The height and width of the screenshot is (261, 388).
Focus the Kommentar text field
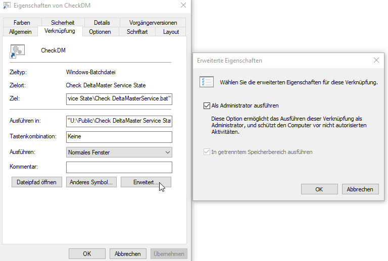119,167
